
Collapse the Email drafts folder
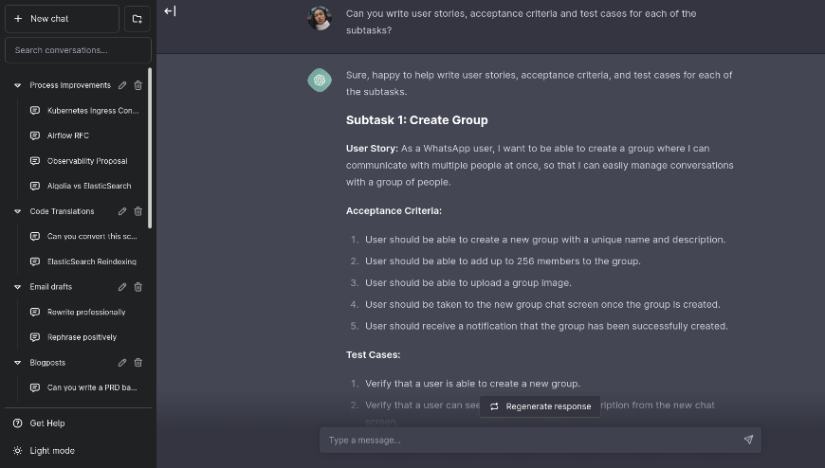tap(17, 287)
